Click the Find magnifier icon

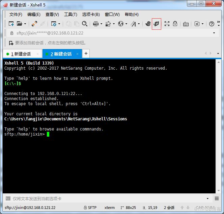pos(85,24)
